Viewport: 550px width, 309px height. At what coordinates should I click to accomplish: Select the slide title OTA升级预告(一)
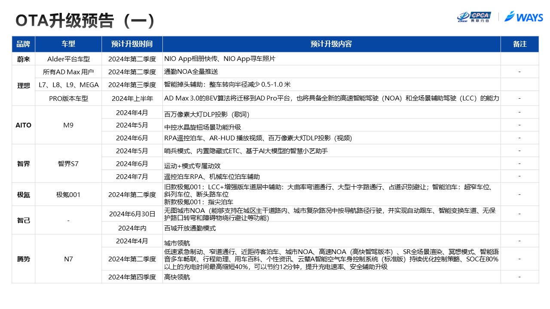coord(85,20)
